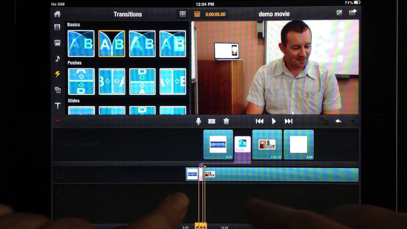This screenshot has height=229, width=407.
Task: Expand preview to full screen icon
Action: 339,13
